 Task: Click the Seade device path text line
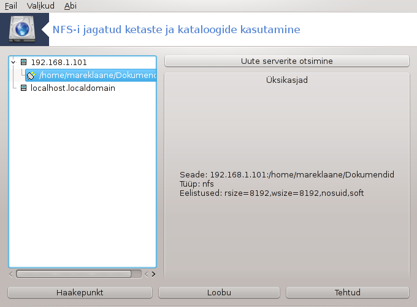pyautogui.click(x=287, y=174)
